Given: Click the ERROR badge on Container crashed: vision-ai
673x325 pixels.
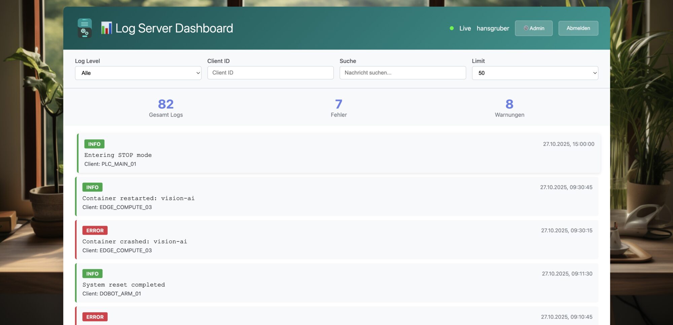Looking at the screenshot, I should (95, 230).
